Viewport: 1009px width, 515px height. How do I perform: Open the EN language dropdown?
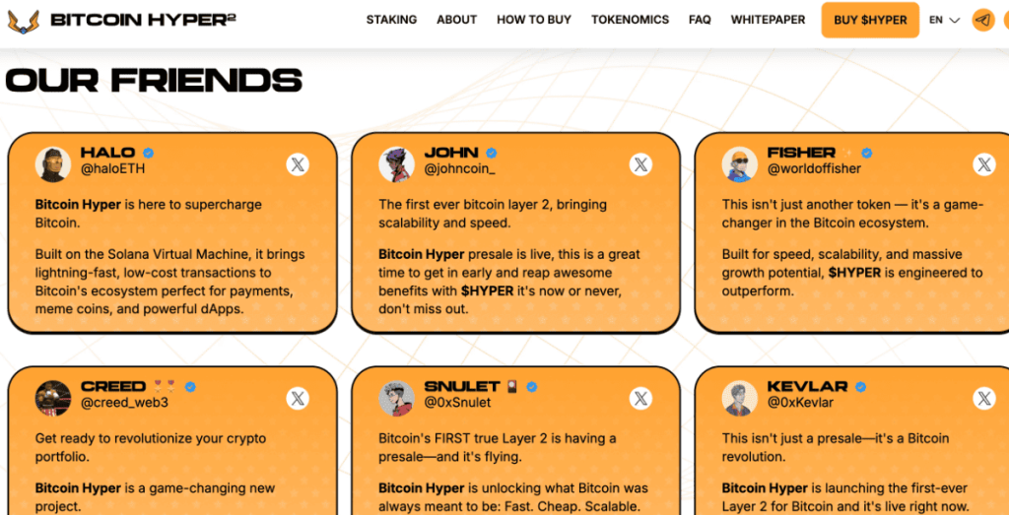point(945,20)
